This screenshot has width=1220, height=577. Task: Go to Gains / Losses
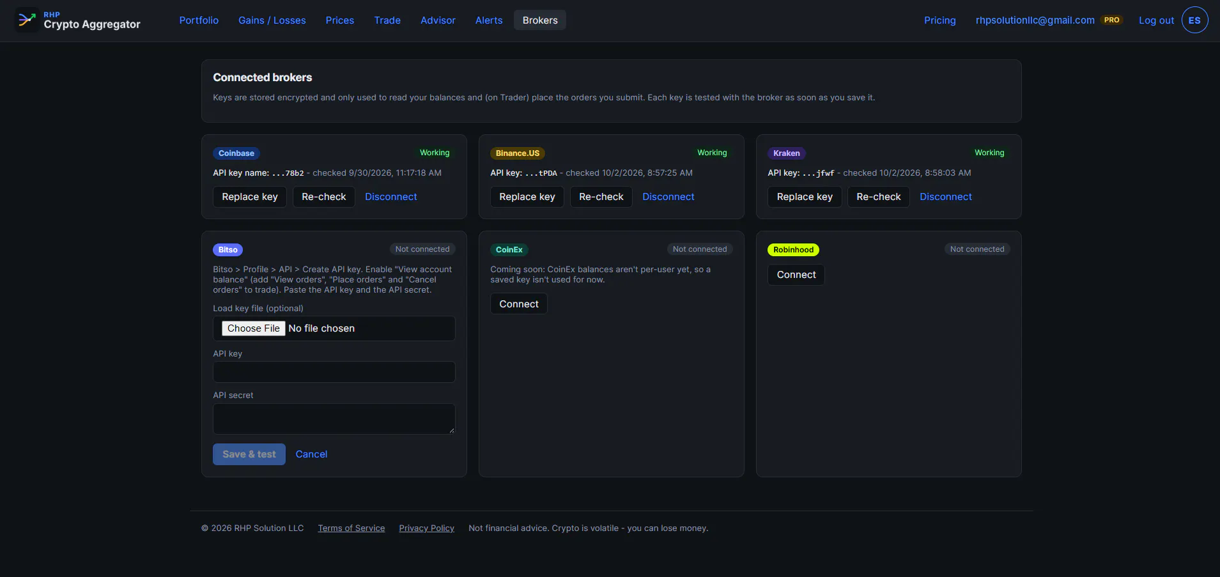pos(272,20)
